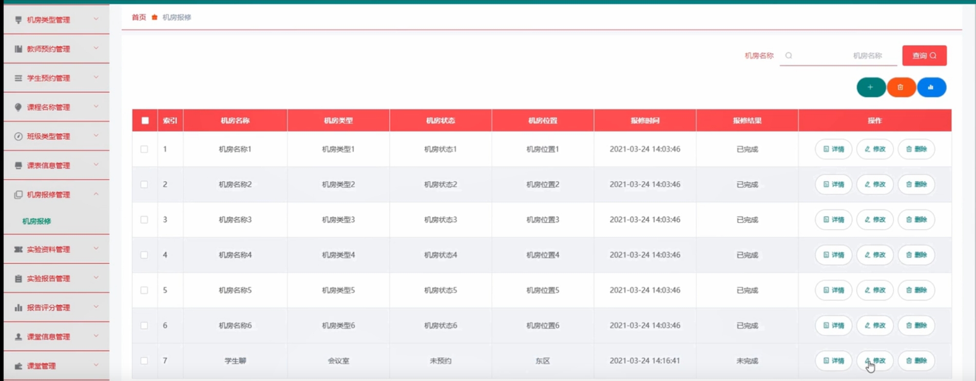Click 首页 breadcrumb link

pos(139,17)
